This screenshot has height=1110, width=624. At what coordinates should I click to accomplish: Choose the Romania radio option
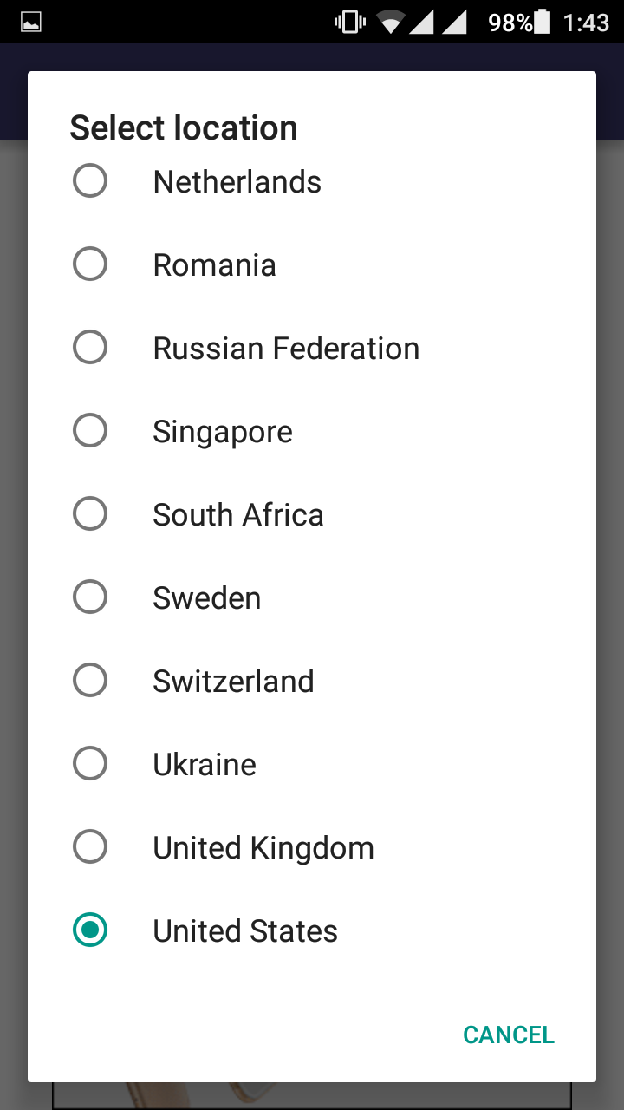pos(90,264)
